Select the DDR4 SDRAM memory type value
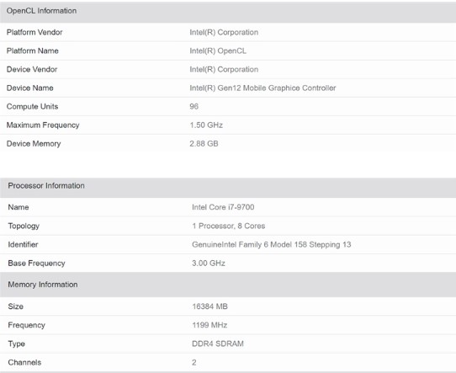 point(218,344)
